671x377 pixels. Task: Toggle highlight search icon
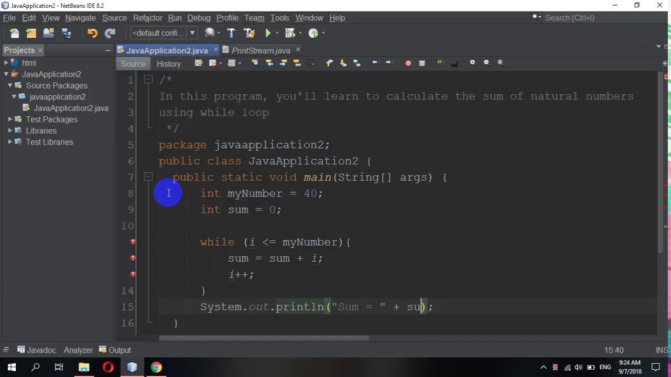coord(297,63)
